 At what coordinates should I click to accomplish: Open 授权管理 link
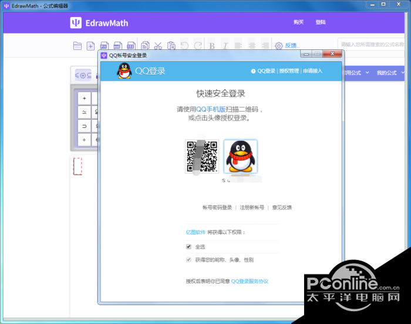point(289,71)
